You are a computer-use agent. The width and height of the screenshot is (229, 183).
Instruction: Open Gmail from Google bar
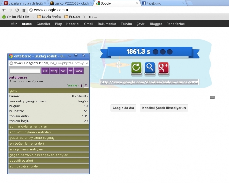point(89,24)
